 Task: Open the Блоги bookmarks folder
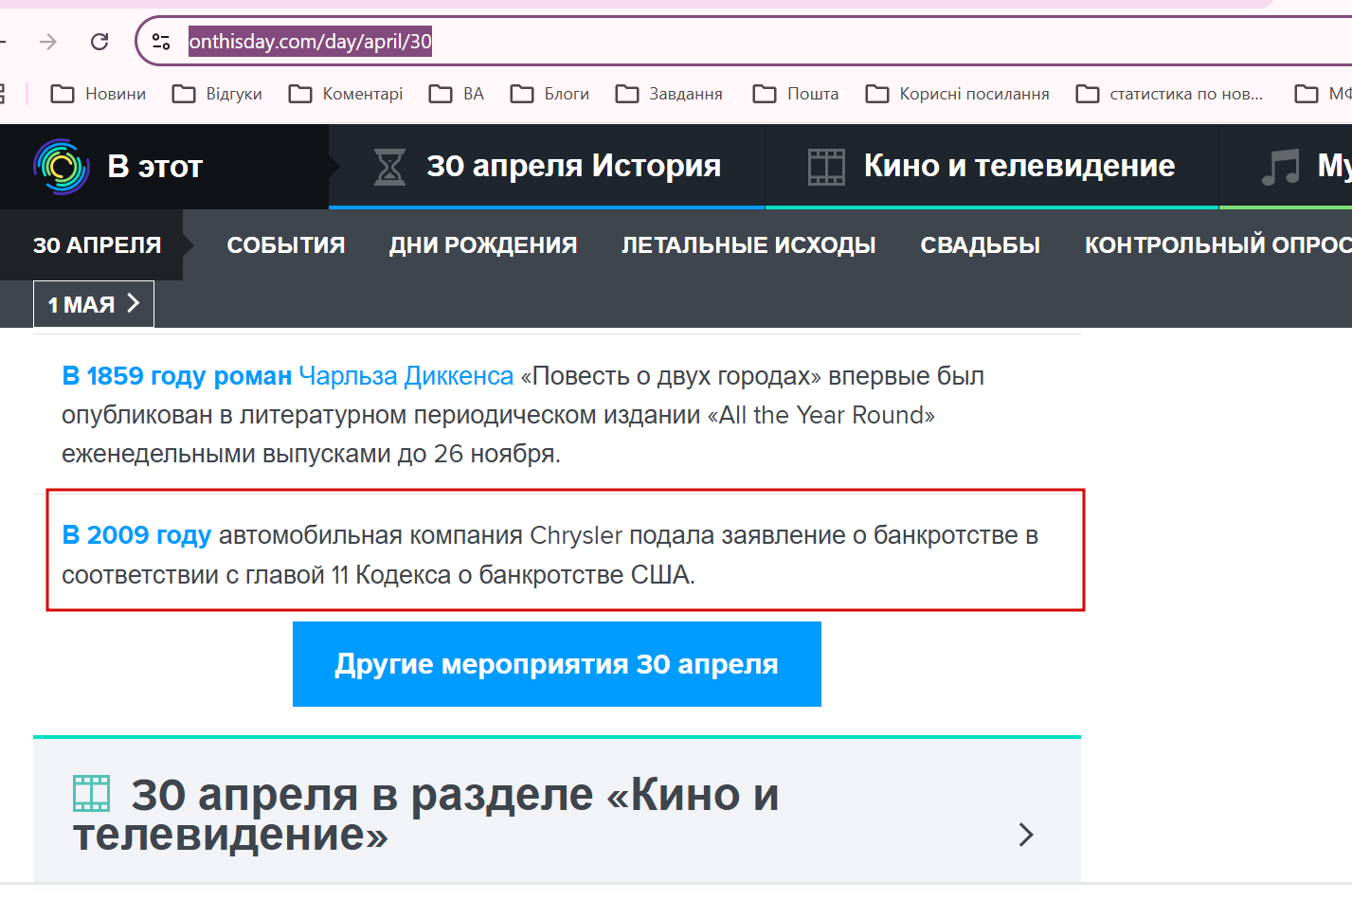click(x=550, y=94)
